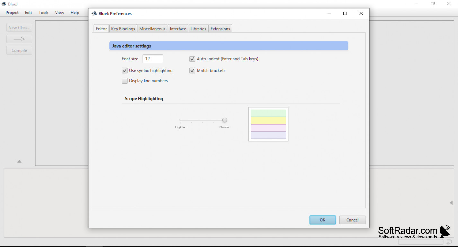Image resolution: width=458 pixels, height=247 pixels.
Task: Click the Font size input field
Action: point(153,59)
